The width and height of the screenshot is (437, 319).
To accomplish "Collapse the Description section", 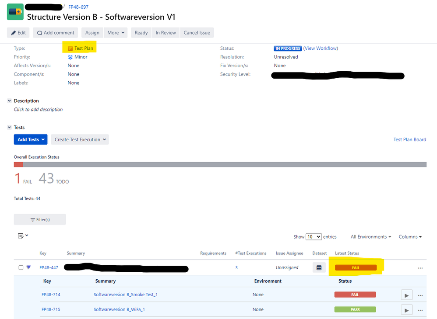I will [9, 101].
